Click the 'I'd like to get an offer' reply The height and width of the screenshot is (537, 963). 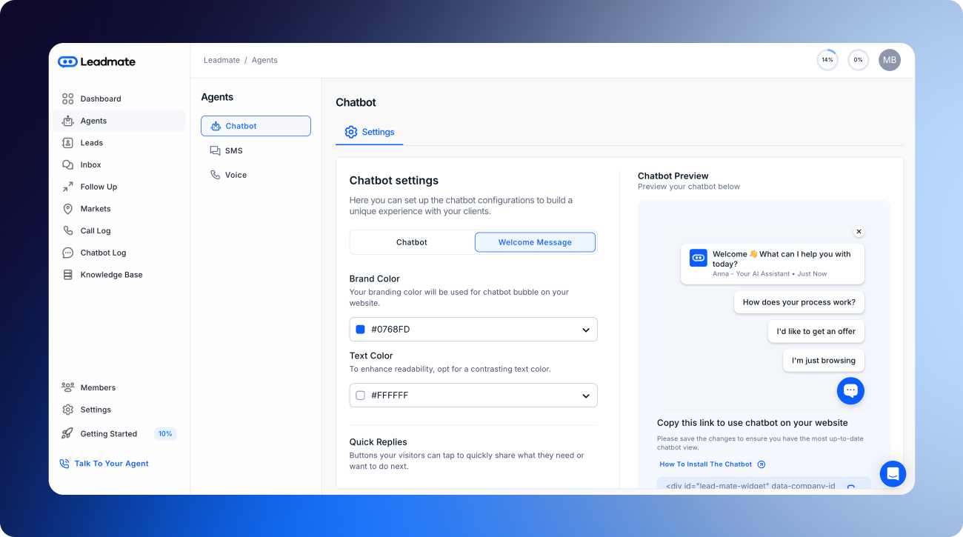tap(816, 331)
